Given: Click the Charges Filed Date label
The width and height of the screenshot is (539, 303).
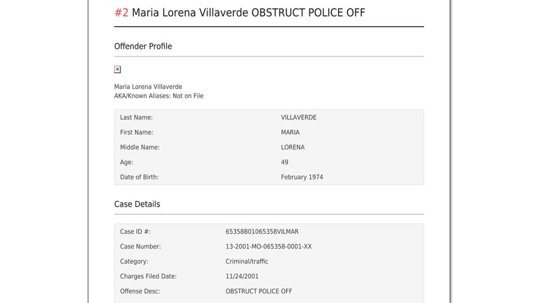Looking at the screenshot, I should click(x=149, y=276).
